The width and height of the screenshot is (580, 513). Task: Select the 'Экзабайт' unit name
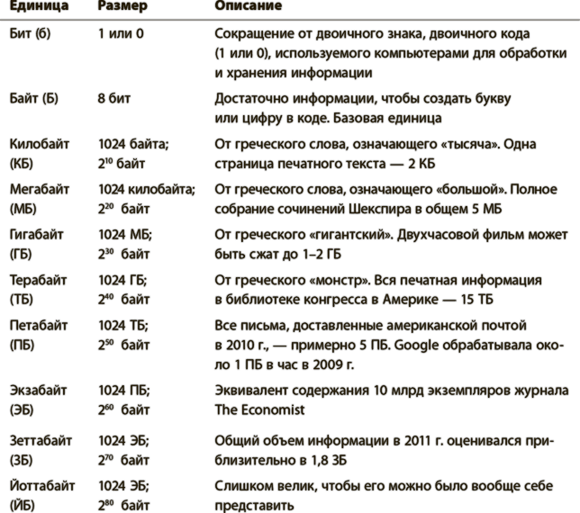pyautogui.click(x=38, y=391)
